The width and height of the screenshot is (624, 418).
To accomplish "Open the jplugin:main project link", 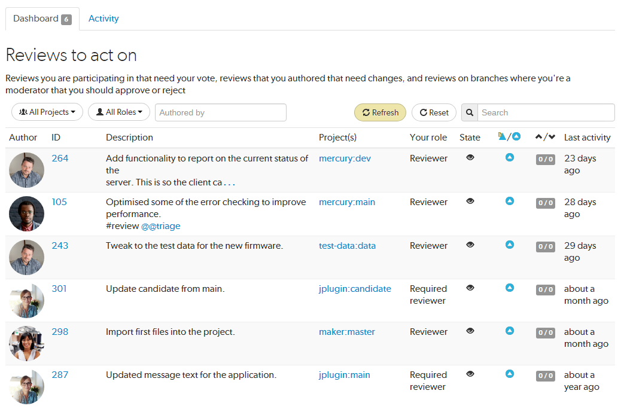I will coord(345,375).
